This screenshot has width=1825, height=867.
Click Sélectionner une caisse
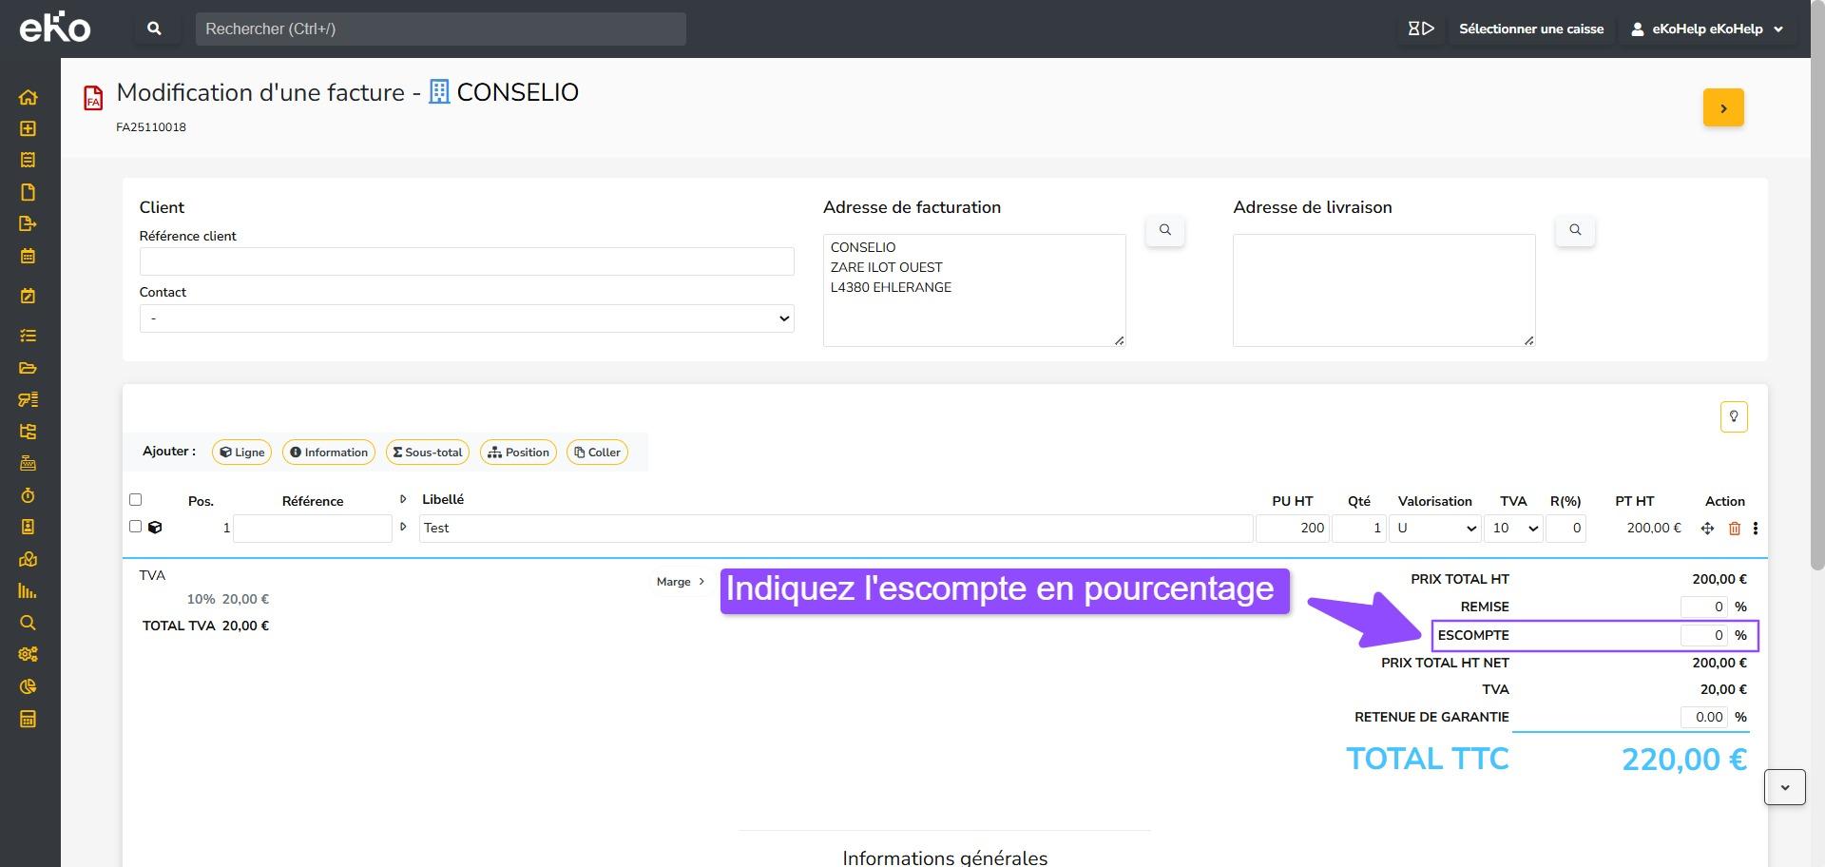1530,29
